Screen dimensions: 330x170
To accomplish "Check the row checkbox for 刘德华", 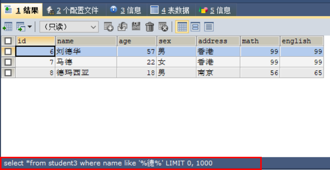I will tap(8, 51).
